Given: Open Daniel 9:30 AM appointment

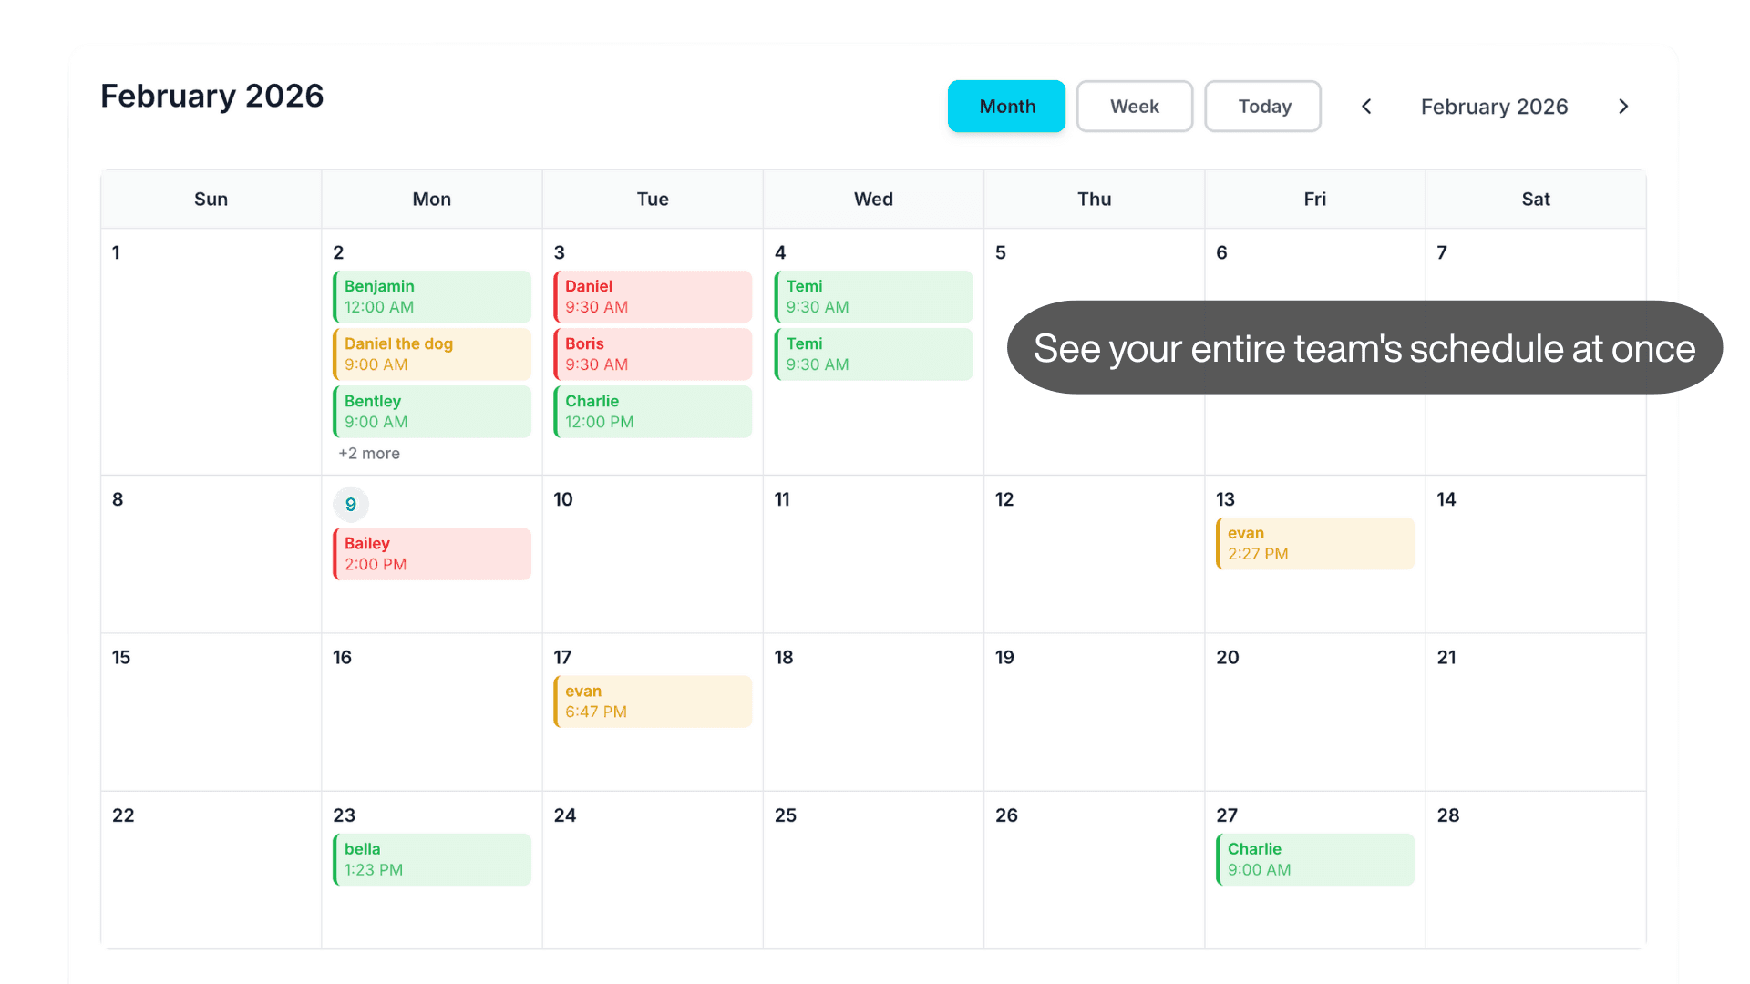Looking at the screenshot, I should pos(653,297).
